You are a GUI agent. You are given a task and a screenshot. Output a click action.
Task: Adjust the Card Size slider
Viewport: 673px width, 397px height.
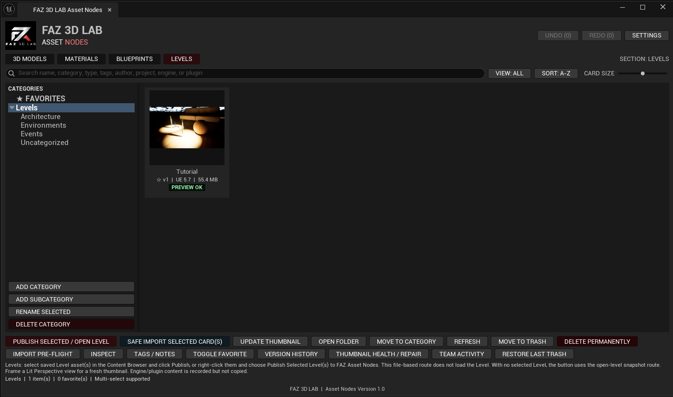pyautogui.click(x=643, y=73)
